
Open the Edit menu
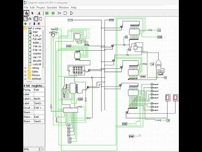click(x=32, y=8)
